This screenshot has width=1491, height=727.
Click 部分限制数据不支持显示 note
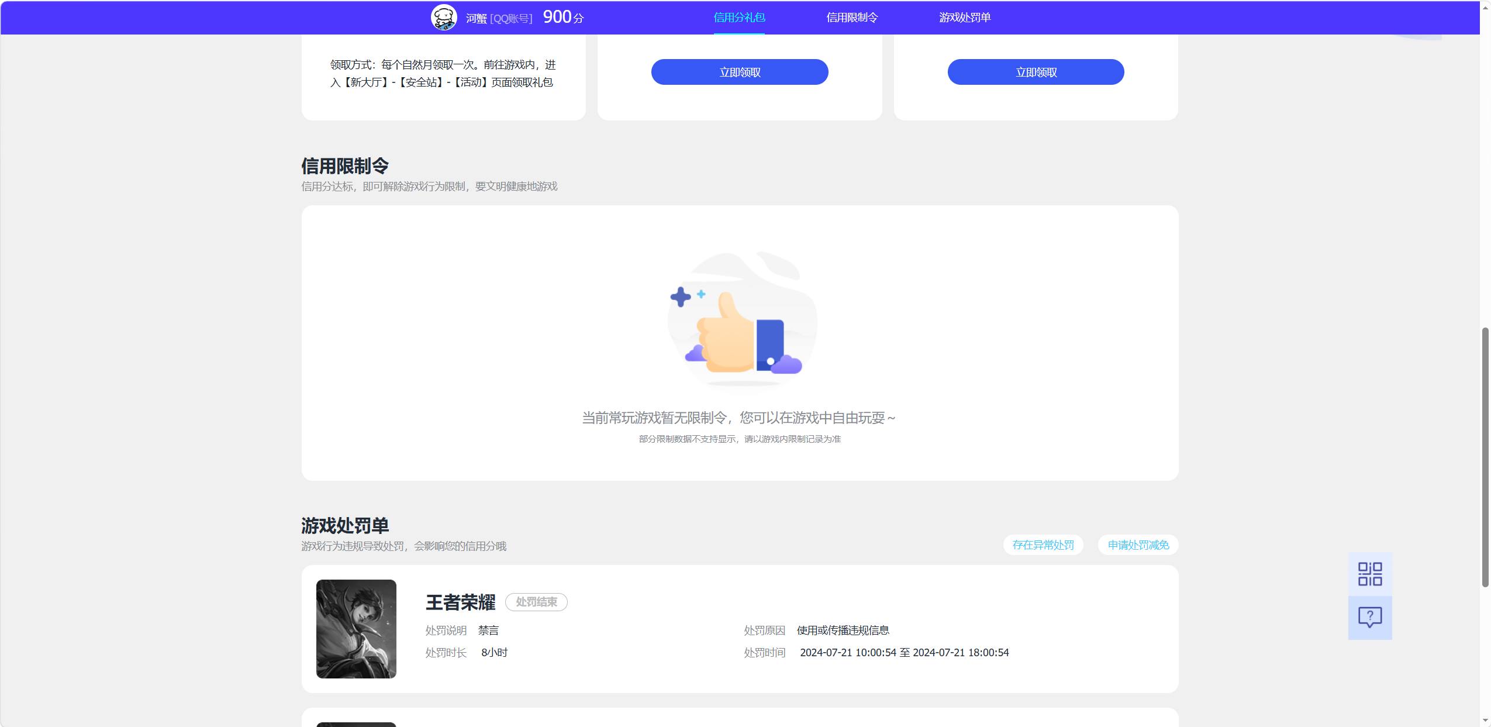pos(740,439)
